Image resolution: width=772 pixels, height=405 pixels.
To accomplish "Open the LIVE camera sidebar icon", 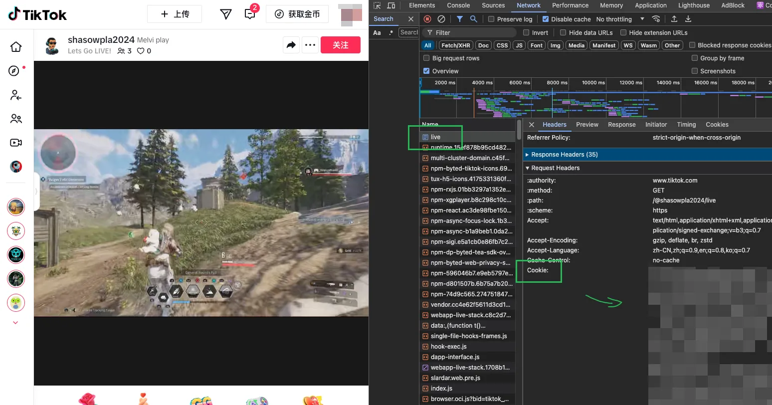I will pyautogui.click(x=16, y=143).
